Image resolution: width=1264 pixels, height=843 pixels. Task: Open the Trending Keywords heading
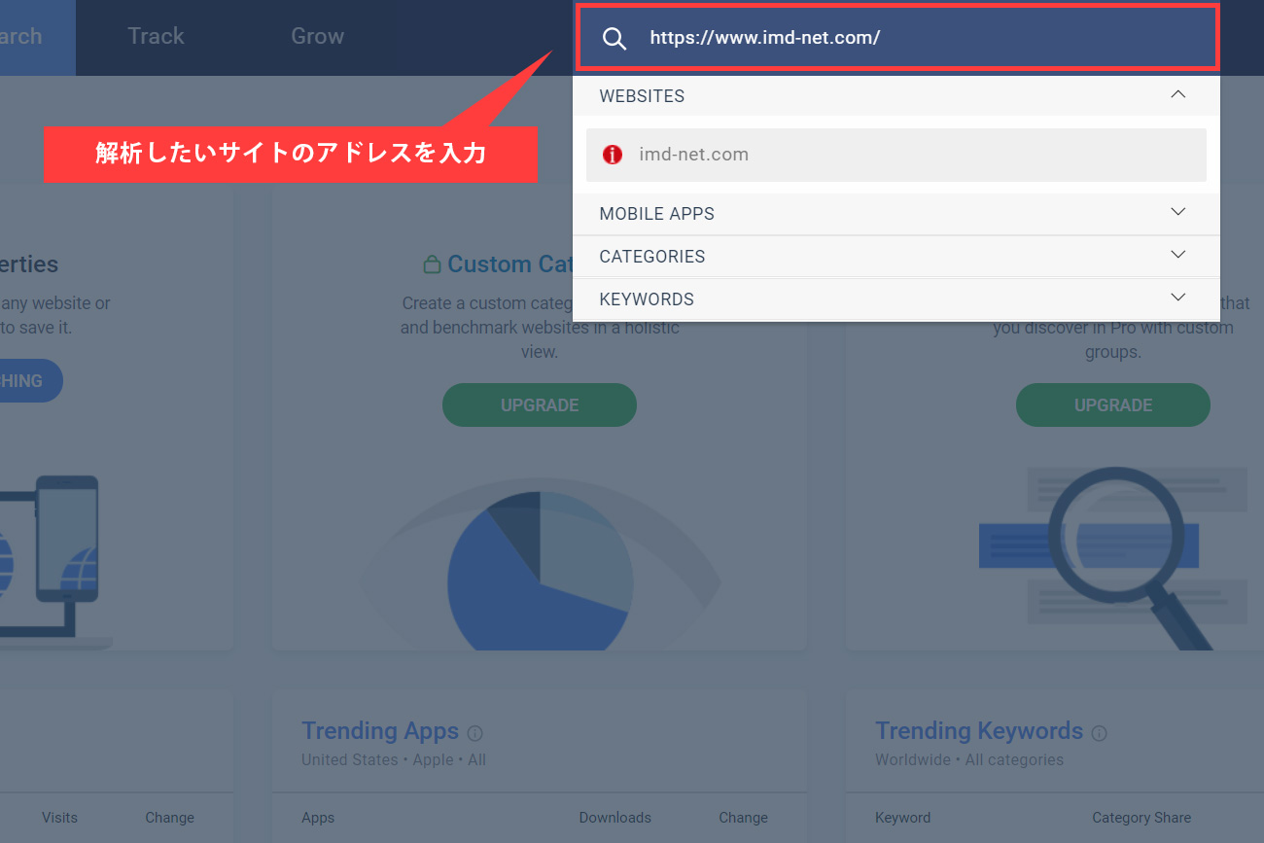(979, 731)
